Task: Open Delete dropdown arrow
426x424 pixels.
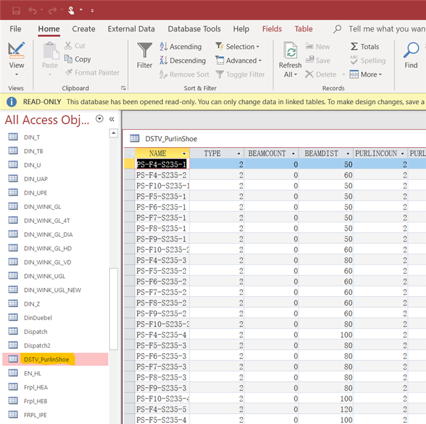Action: (x=344, y=74)
